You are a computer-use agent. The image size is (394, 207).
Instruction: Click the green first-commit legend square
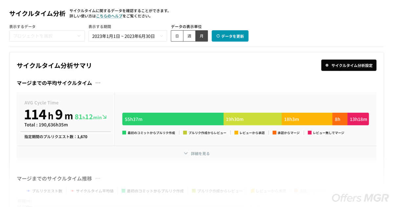[124, 133]
